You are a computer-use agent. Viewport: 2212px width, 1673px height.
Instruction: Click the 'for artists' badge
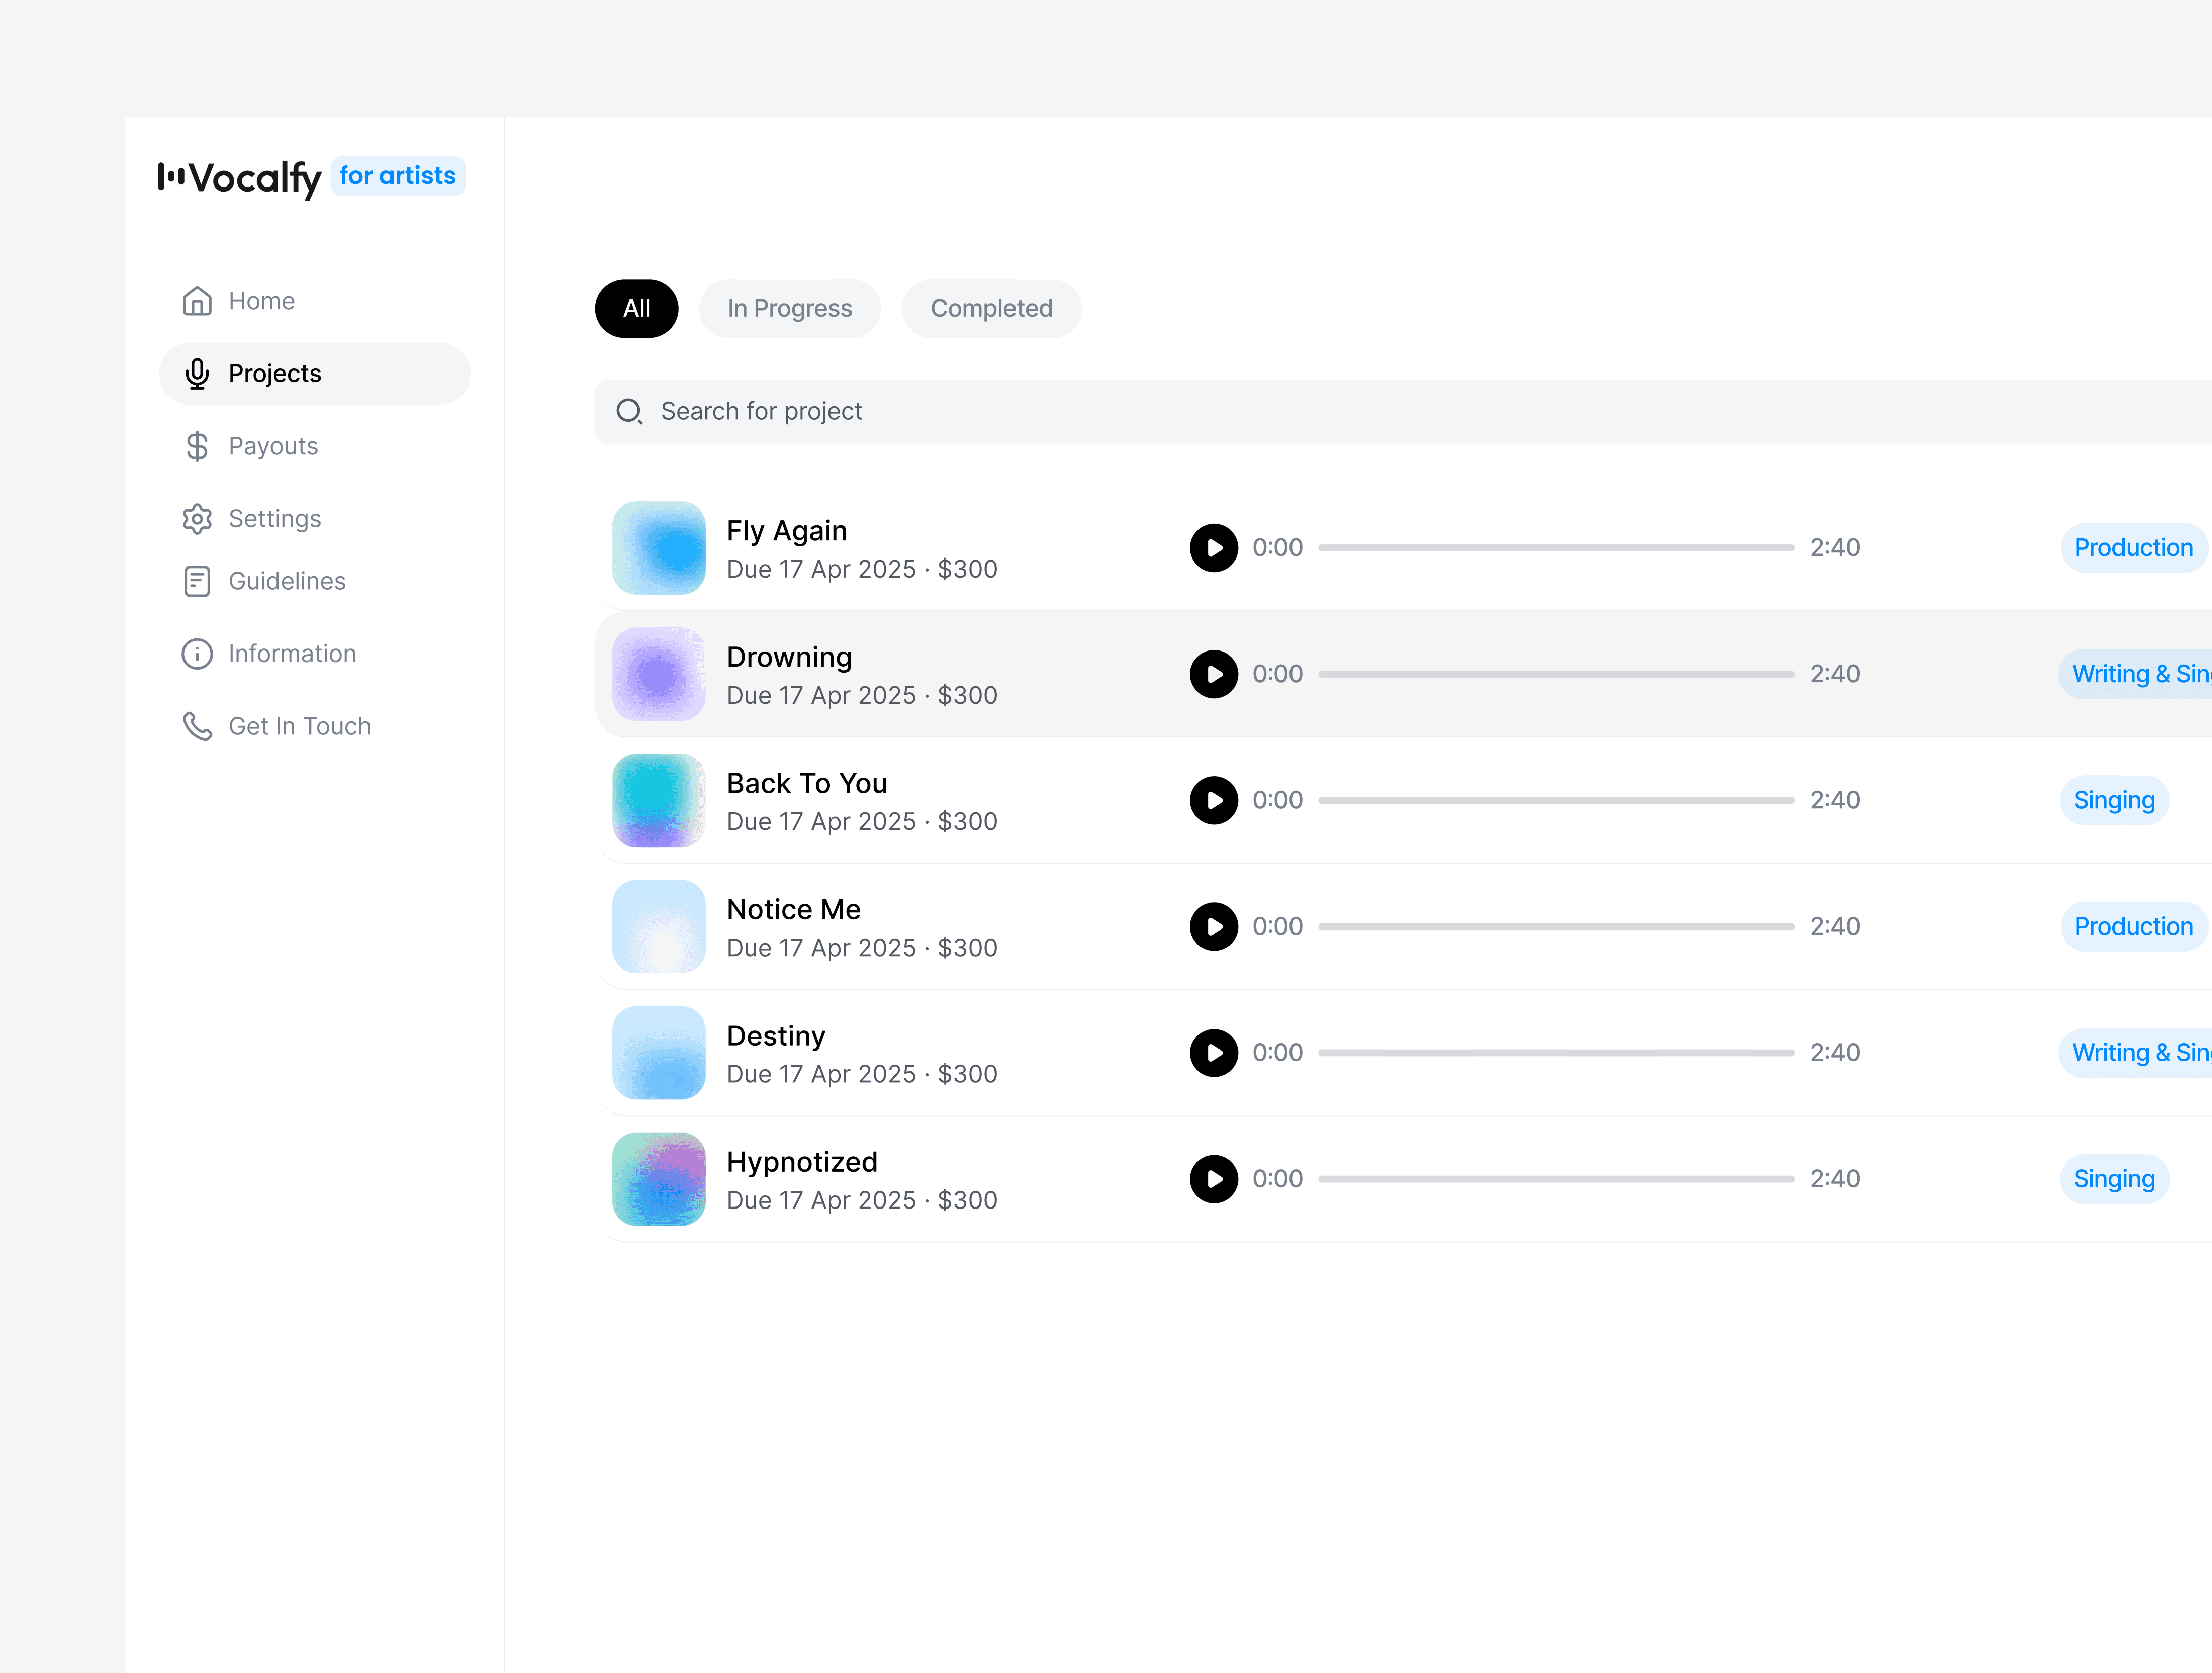397,176
